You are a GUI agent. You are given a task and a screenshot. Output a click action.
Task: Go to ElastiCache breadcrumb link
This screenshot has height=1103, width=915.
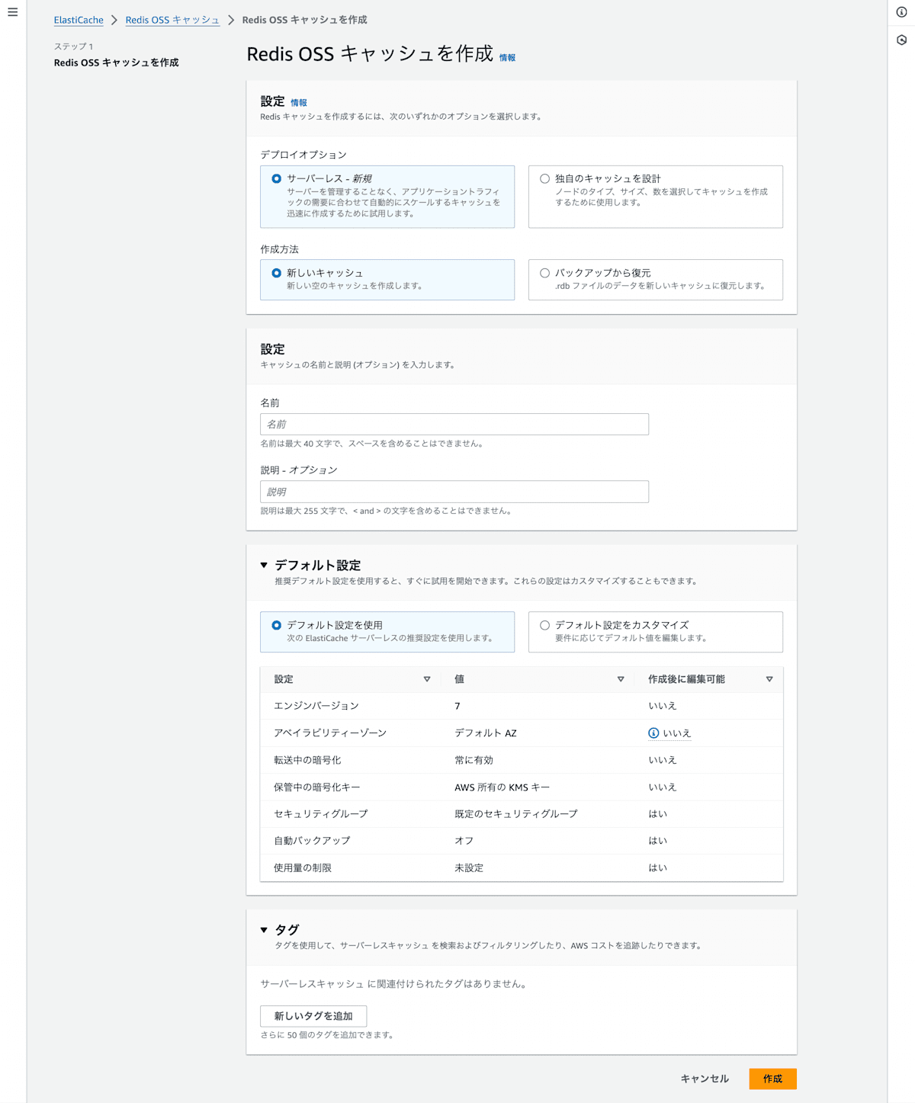79,20
